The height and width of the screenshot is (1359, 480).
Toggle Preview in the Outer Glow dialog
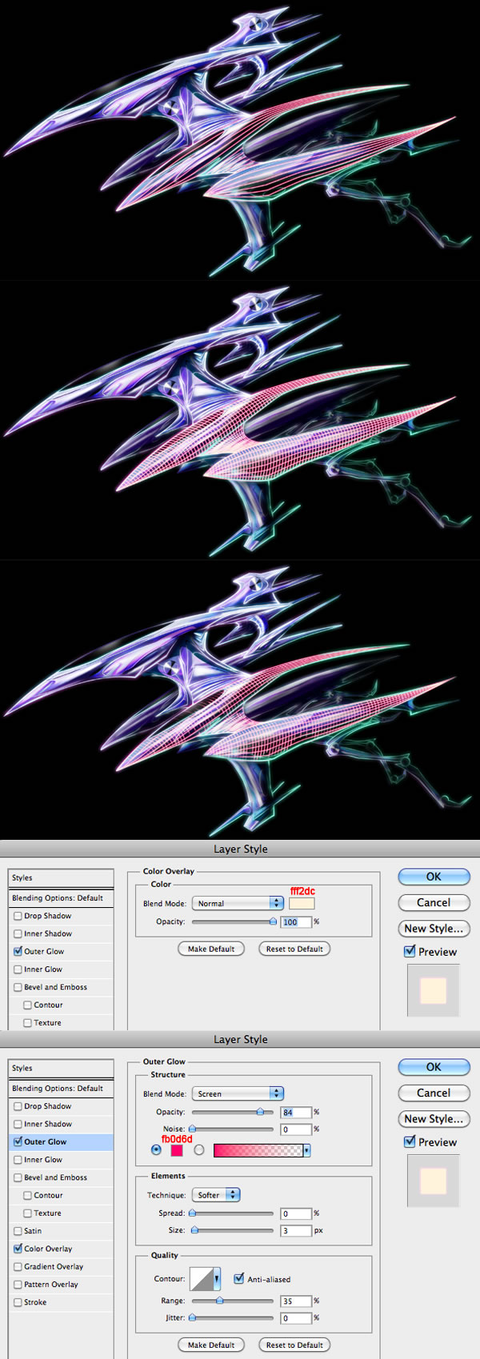(410, 1141)
